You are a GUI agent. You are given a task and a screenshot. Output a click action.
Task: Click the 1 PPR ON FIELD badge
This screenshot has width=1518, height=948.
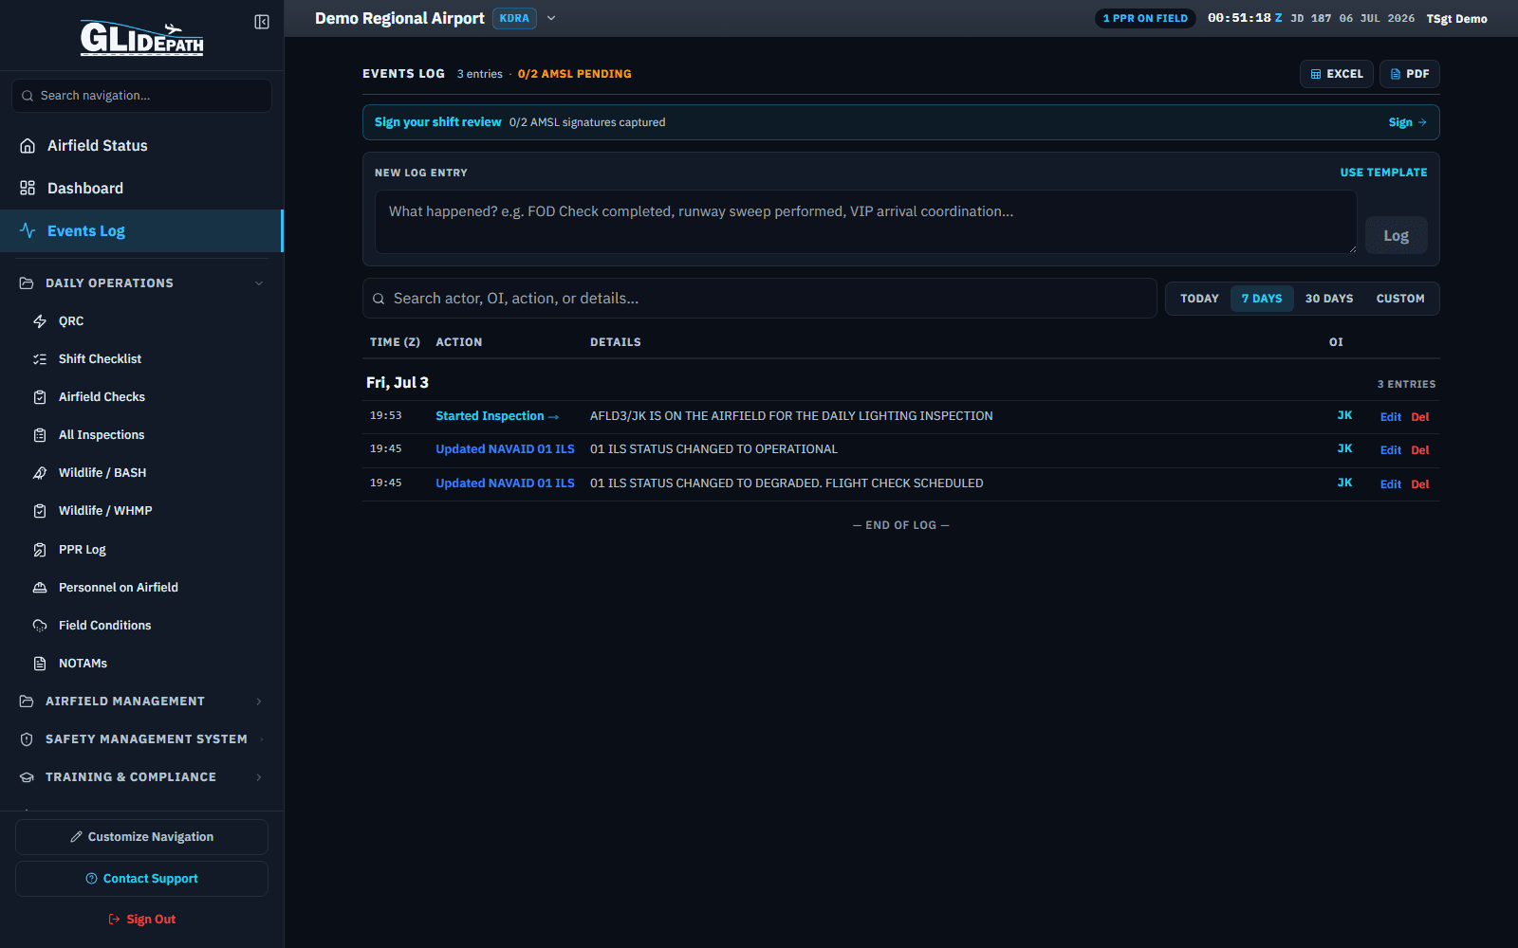[x=1145, y=18]
